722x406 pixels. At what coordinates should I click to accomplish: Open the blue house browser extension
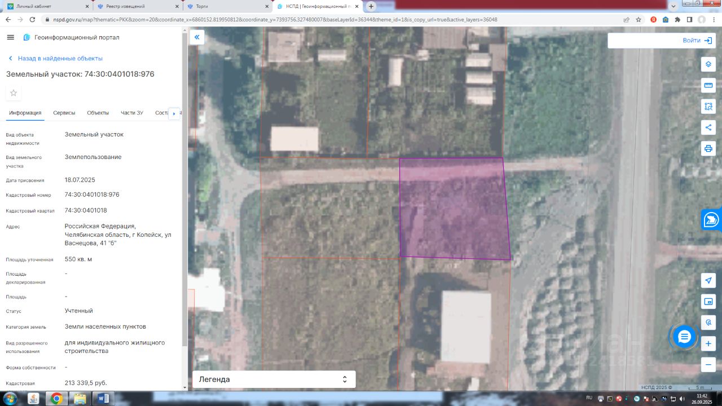click(666, 19)
